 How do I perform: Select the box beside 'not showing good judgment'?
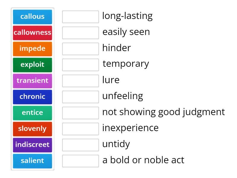(x=80, y=113)
